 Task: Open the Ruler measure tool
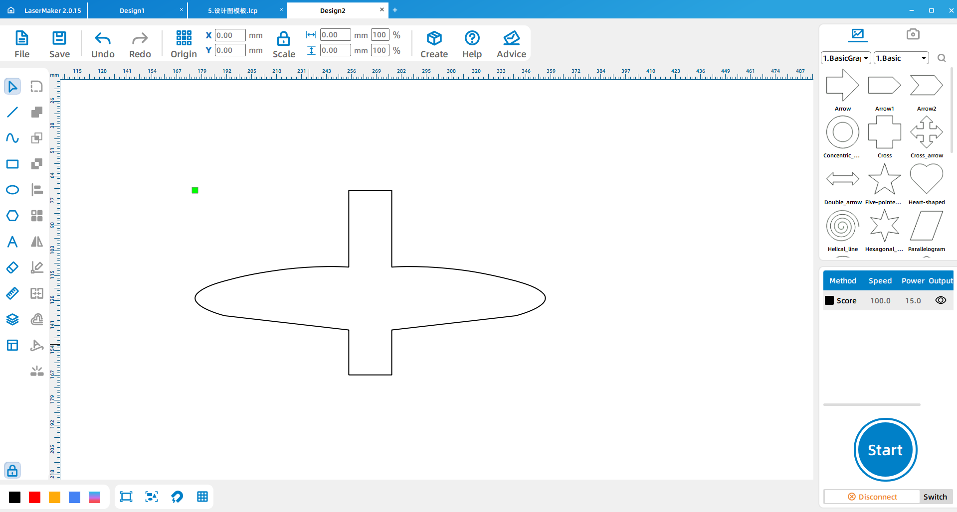coord(12,293)
